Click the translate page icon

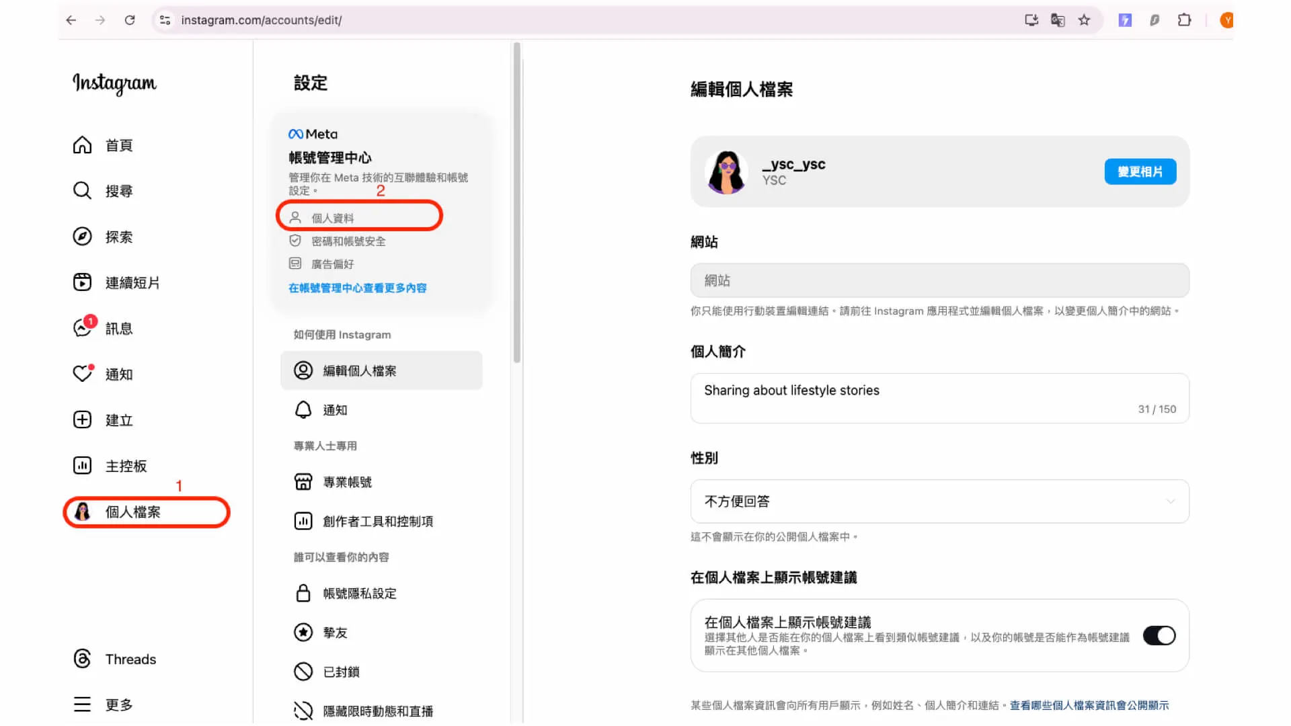(1058, 20)
